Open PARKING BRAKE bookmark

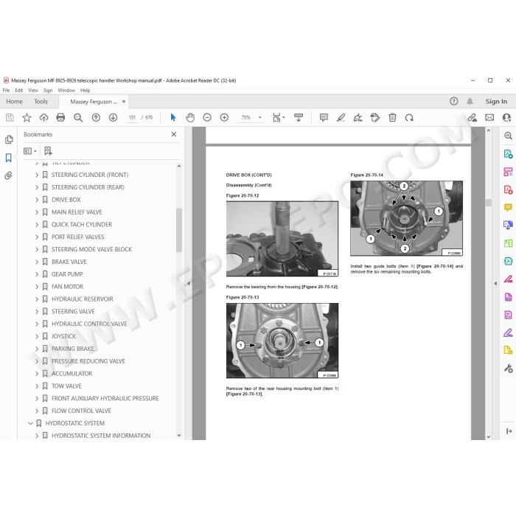coord(73,349)
